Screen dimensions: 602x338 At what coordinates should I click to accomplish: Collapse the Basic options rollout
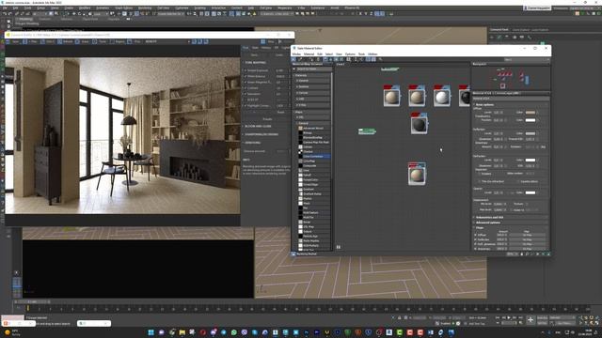[x=511, y=104]
